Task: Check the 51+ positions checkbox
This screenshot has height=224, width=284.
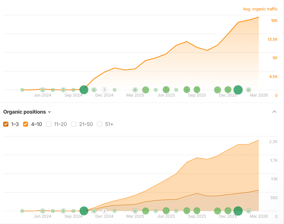Action: 100,124
